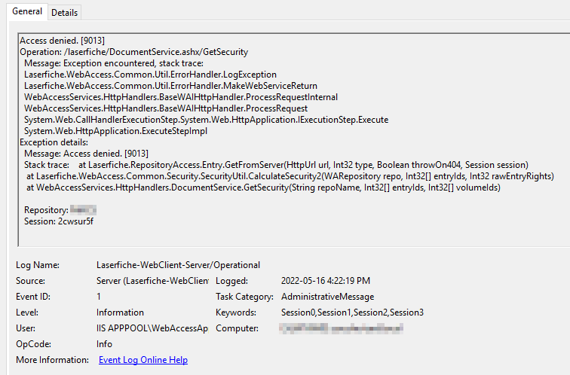Click the 'Log Name:' label
Viewport: 570px width, 375px height.
tap(38, 265)
